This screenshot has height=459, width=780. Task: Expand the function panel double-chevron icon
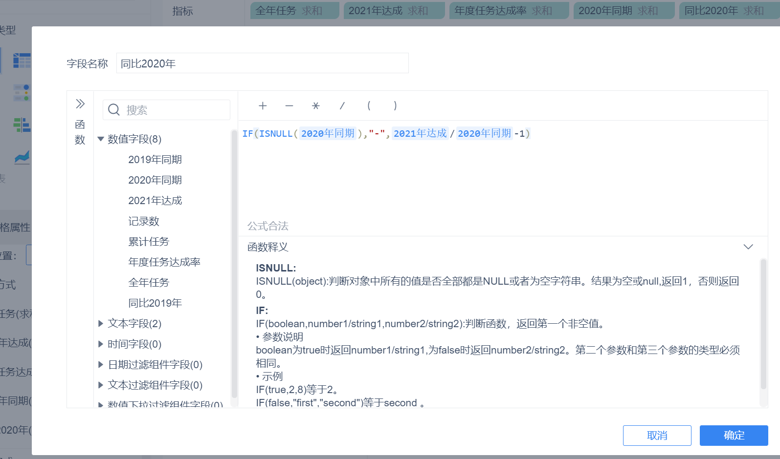[80, 104]
